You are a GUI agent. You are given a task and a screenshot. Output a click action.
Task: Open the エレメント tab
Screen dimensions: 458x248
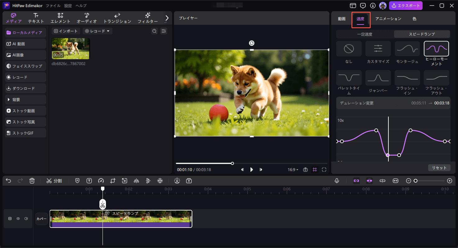coord(61,18)
